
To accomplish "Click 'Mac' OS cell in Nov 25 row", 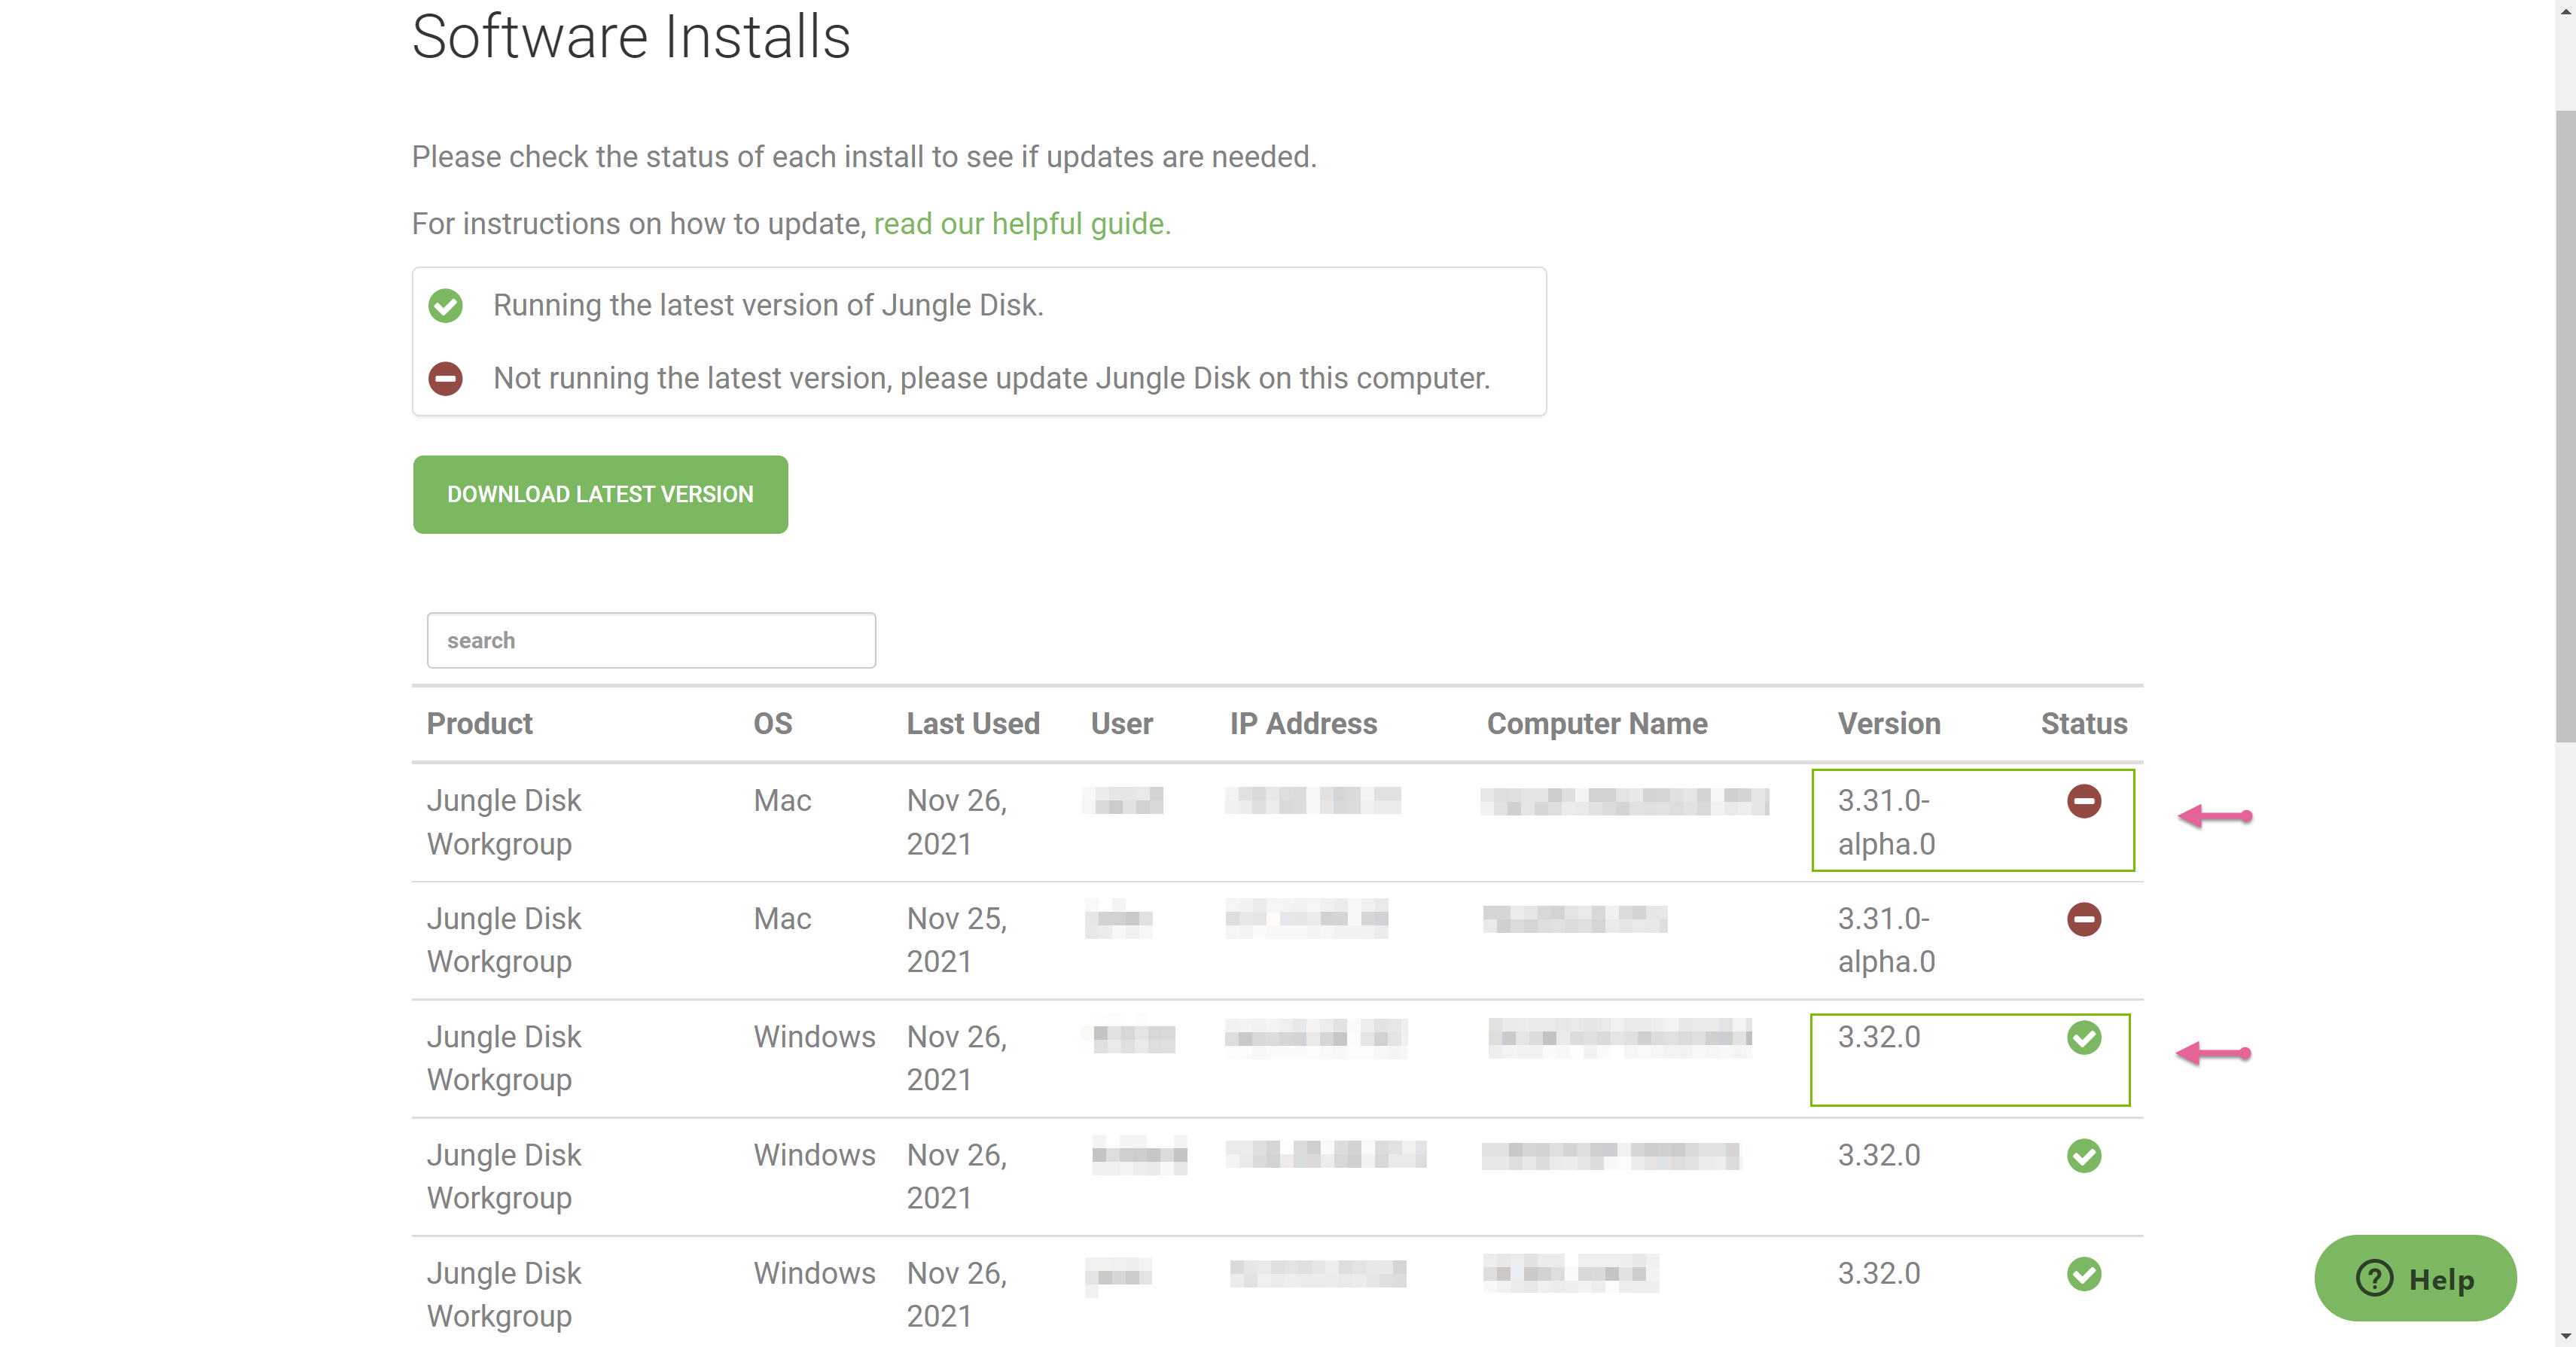I will [x=782, y=919].
